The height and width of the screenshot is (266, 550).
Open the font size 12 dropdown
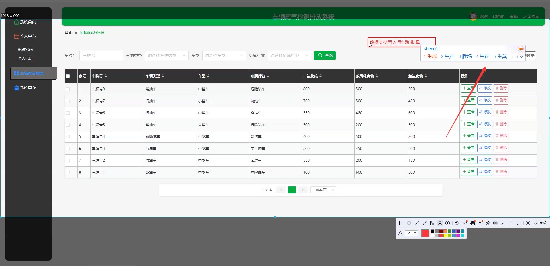coord(411,233)
